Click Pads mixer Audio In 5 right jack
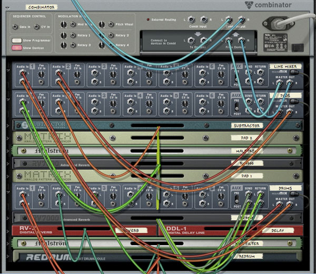The width and height of the screenshot is (316, 274). 166,111
